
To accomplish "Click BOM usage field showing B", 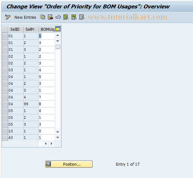I will pyautogui.click(x=47, y=104).
